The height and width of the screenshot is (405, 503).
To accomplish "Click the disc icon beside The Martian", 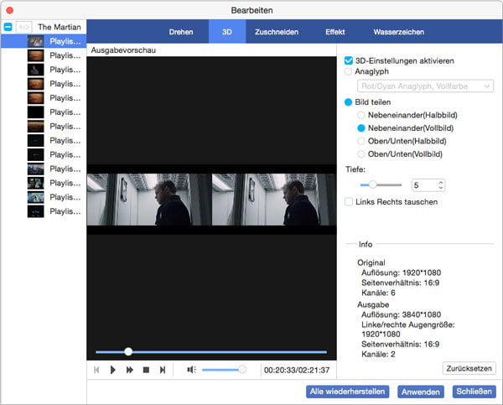I will (x=23, y=27).
